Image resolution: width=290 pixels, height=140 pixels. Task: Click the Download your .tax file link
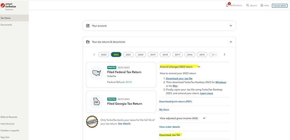point(179,79)
